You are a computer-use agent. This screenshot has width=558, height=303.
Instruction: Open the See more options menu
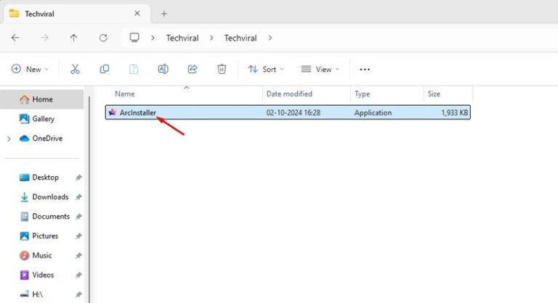click(365, 70)
